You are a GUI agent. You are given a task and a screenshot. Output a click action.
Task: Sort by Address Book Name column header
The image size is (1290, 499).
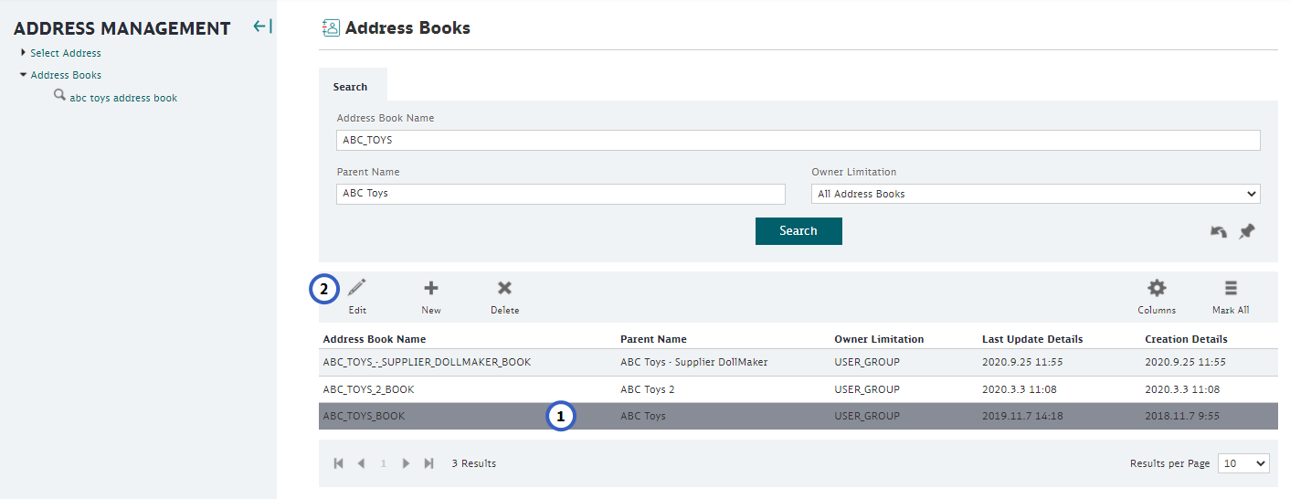(x=375, y=339)
